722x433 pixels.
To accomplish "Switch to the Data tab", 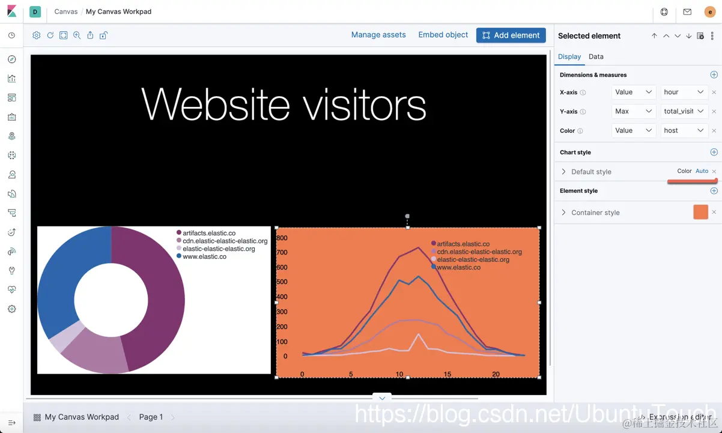I will [x=596, y=56].
